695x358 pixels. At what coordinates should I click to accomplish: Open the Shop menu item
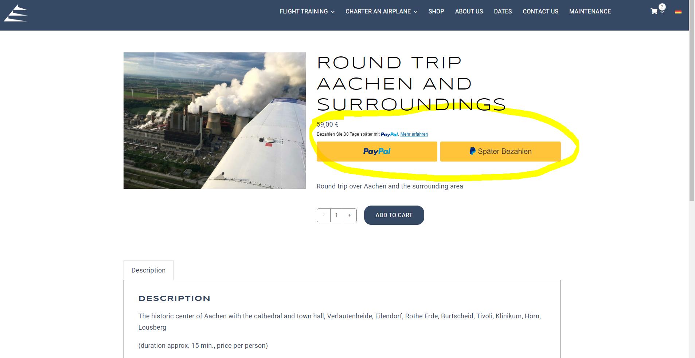pyautogui.click(x=436, y=12)
